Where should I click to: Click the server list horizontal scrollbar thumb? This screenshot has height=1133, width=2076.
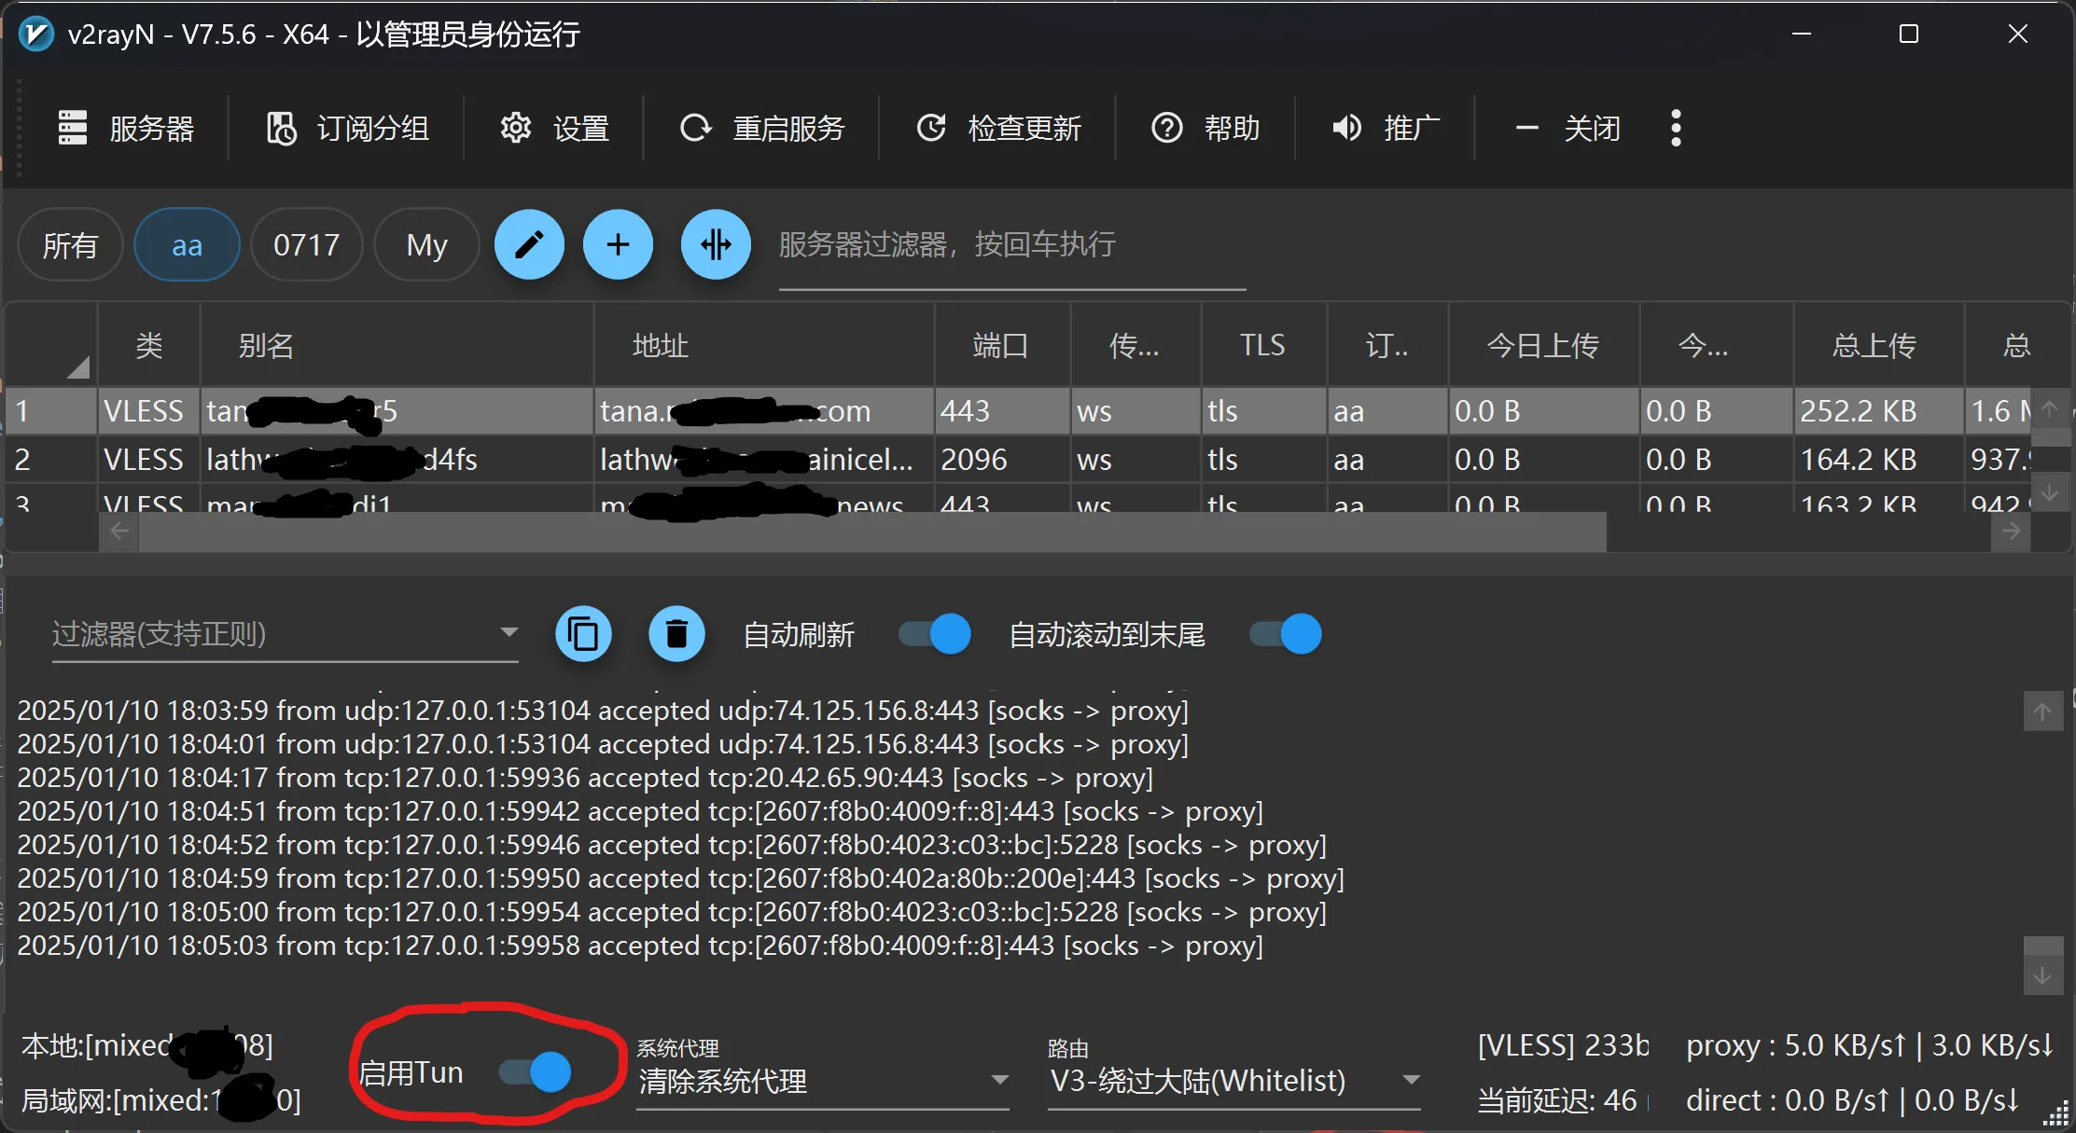(x=872, y=532)
